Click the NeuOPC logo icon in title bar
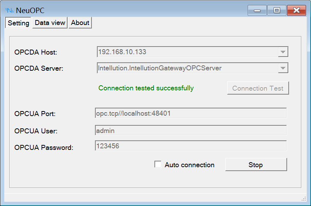The image size is (311, 206). pos(9,10)
